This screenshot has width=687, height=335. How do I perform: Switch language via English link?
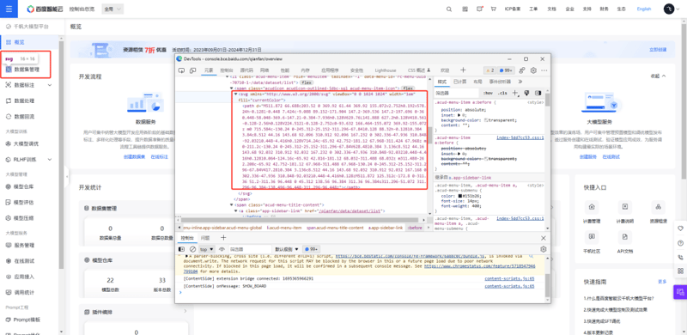643,9
